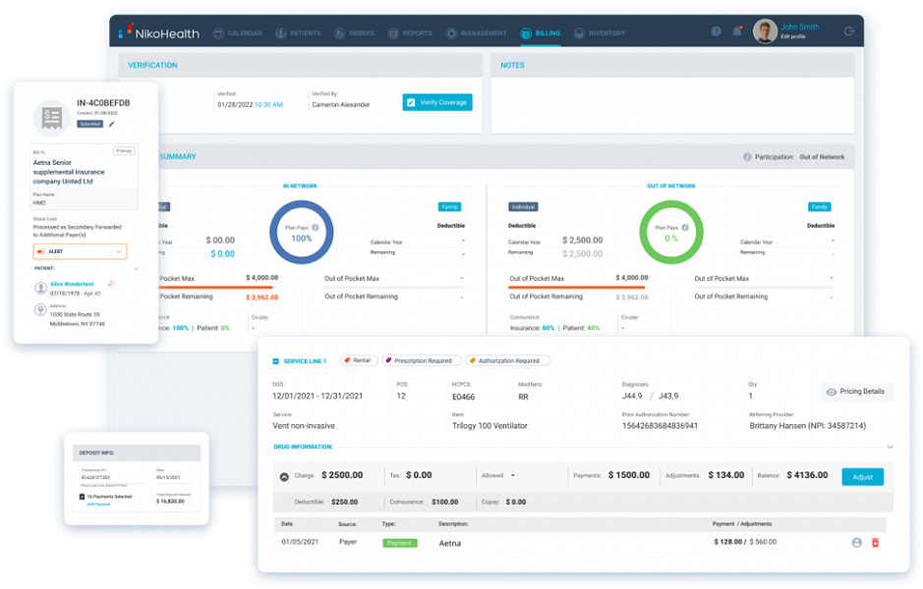Screen dimensions: 923x589
Task: Click the prior authorization number 15642683684836941
Action: tap(660, 426)
